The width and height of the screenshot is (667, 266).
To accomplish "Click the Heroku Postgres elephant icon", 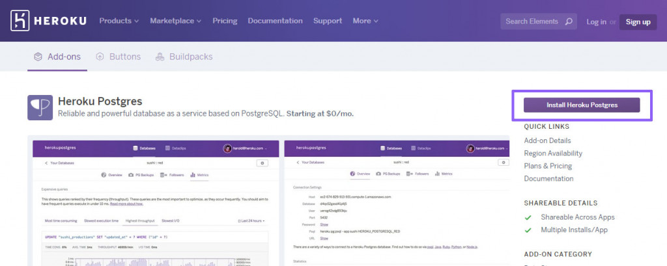I will pyautogui.click(x=40, y=107).
